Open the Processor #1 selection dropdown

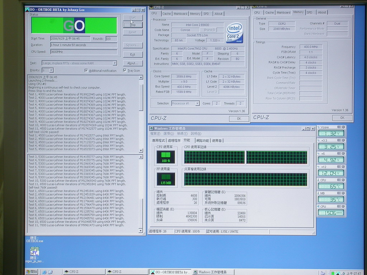(x=197, y=103)
